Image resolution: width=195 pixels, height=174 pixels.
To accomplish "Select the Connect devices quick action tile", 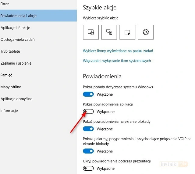I will [109, 32].
